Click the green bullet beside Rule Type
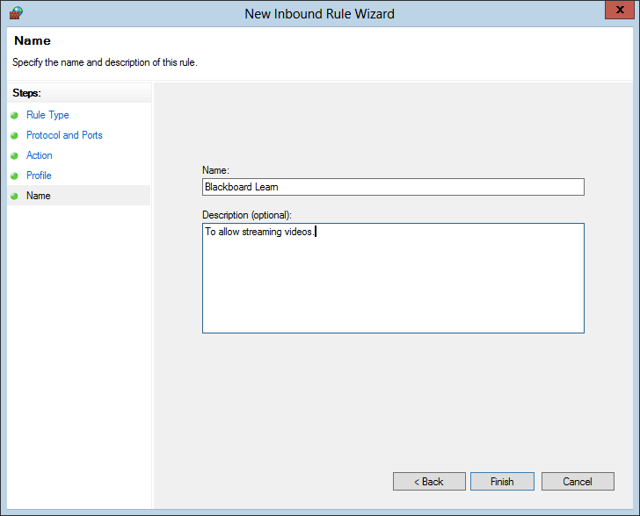640x516 pixels. [14, 115]
